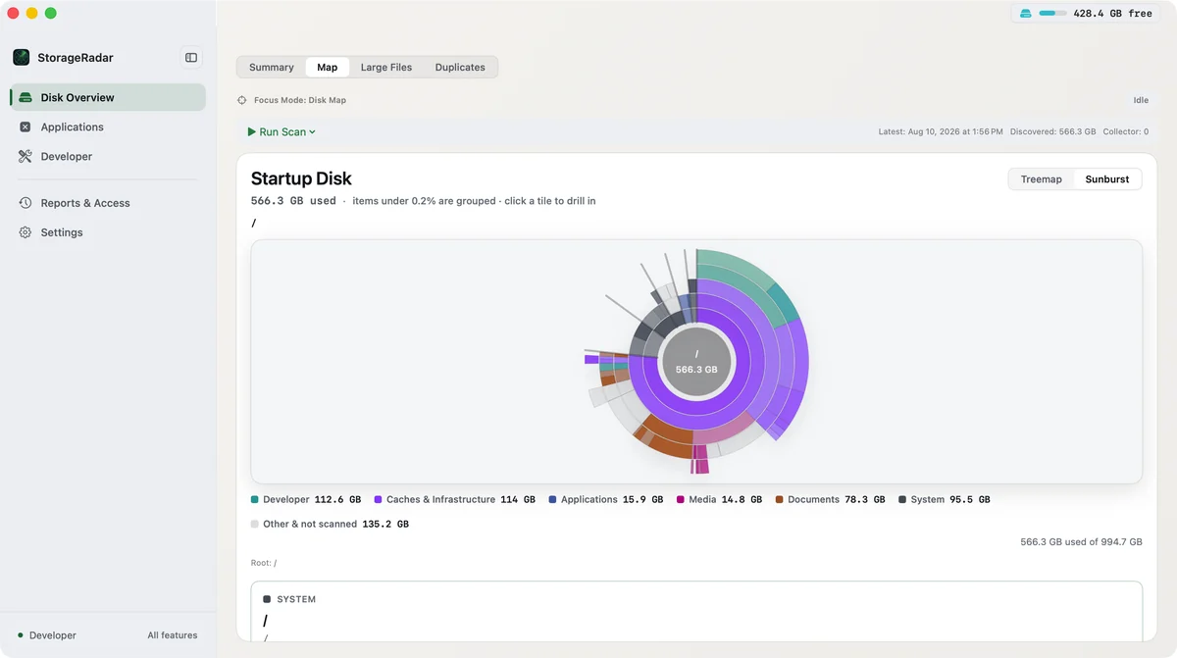Select the Sunburst view option
1177x658 pixels.
coord(1107,179)
